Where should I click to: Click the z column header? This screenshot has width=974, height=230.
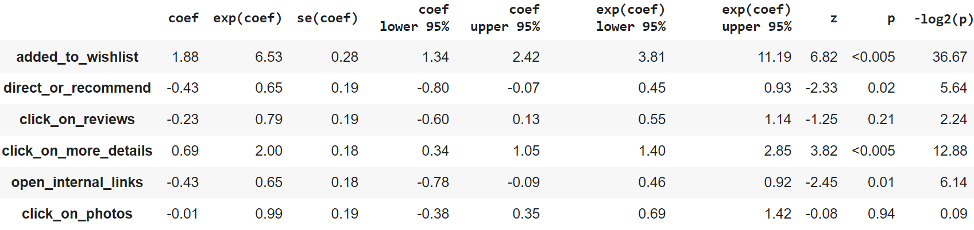833,18
